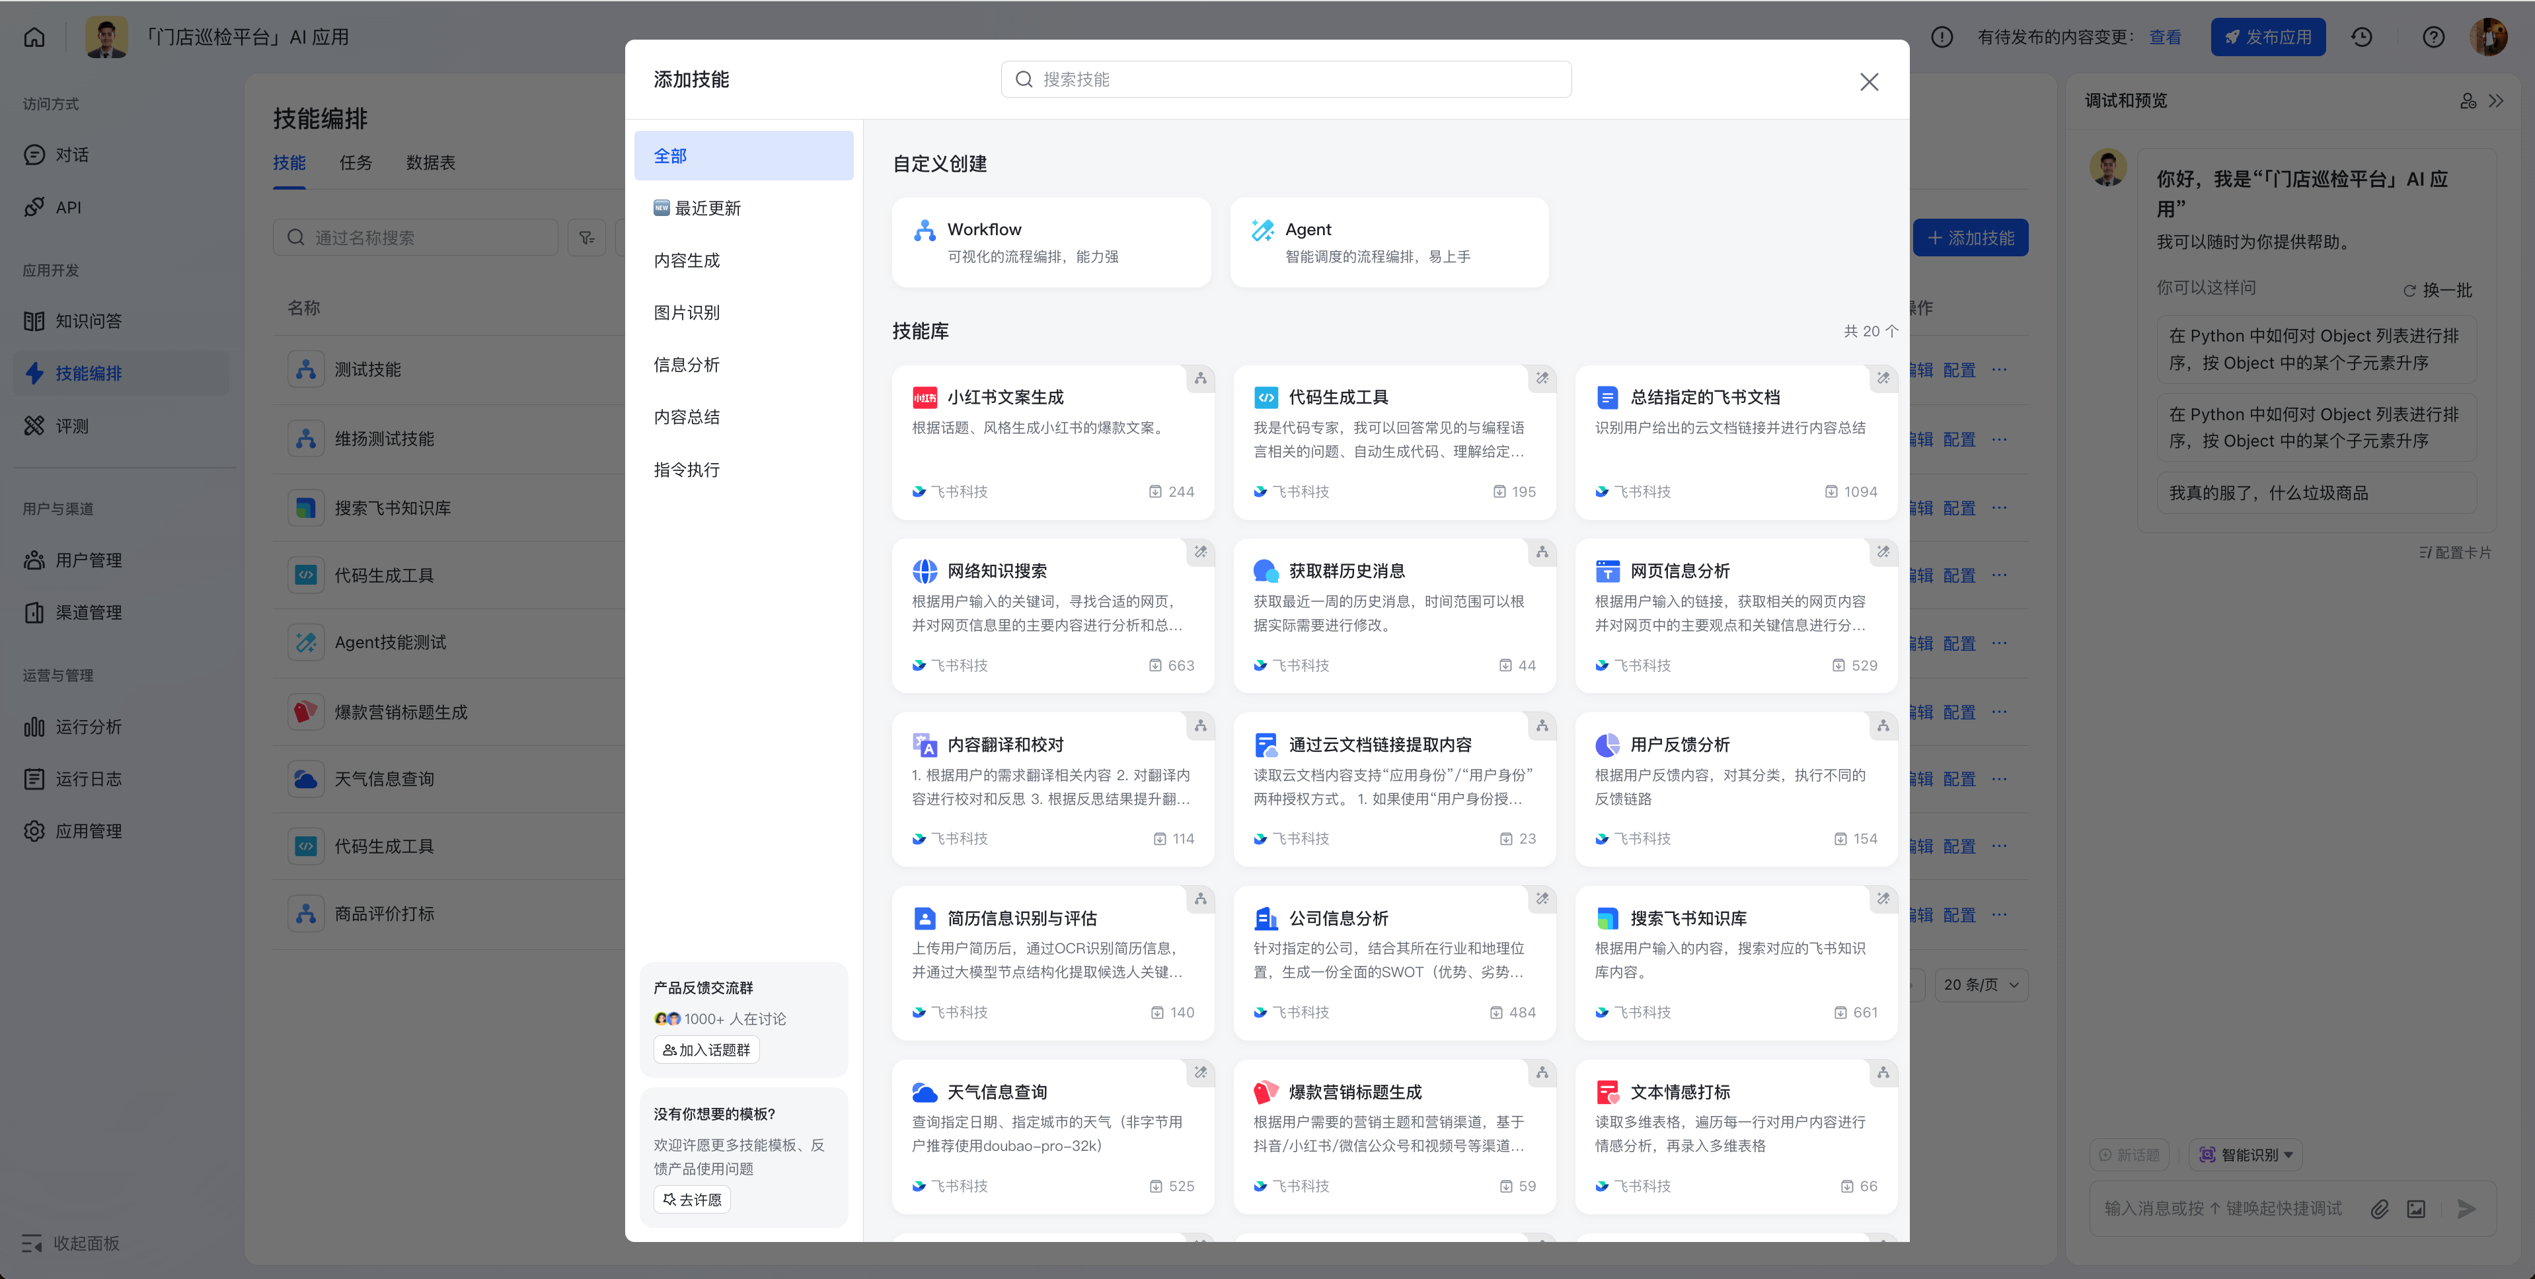This screenshot has width=2535, height=1279.
Task: Click the 内容翻译和校对 translate icon
Action: (x=924, y=745)
